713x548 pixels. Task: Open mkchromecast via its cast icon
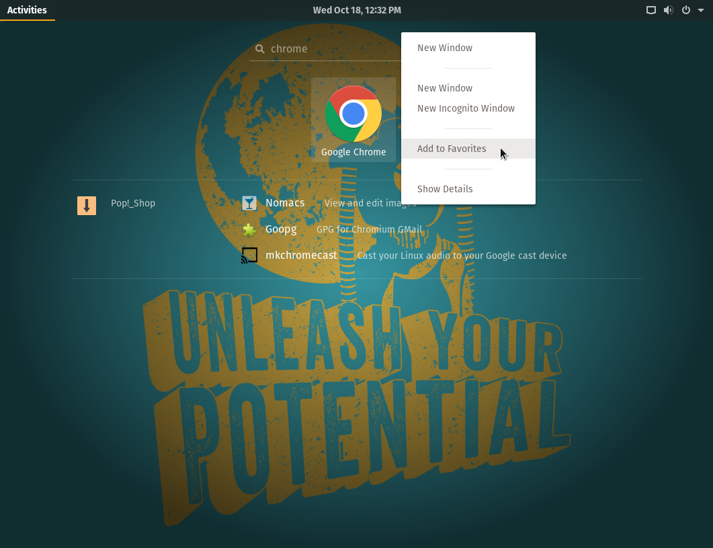pyautogui.click(x=249, y=255)
